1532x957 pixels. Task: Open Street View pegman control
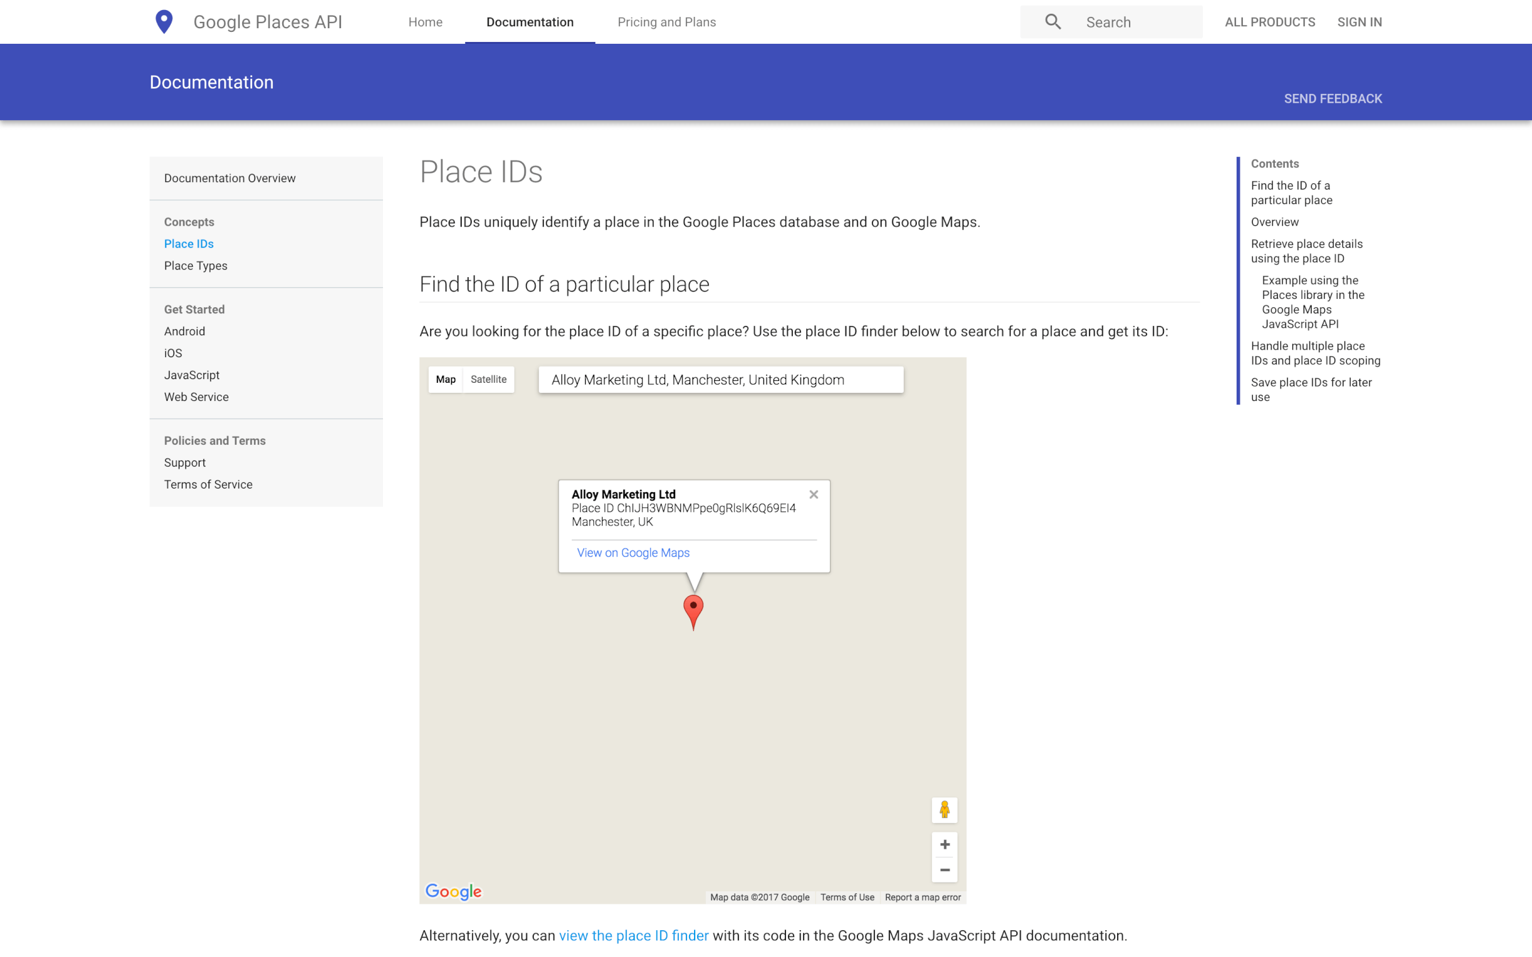(944, 809)
